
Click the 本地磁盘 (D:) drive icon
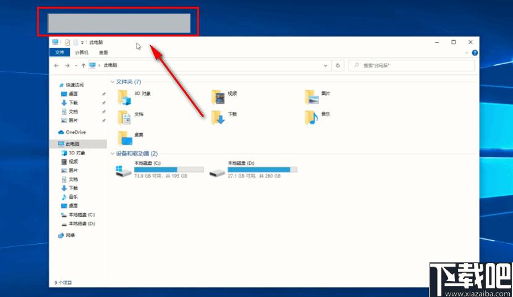point(217,170)
